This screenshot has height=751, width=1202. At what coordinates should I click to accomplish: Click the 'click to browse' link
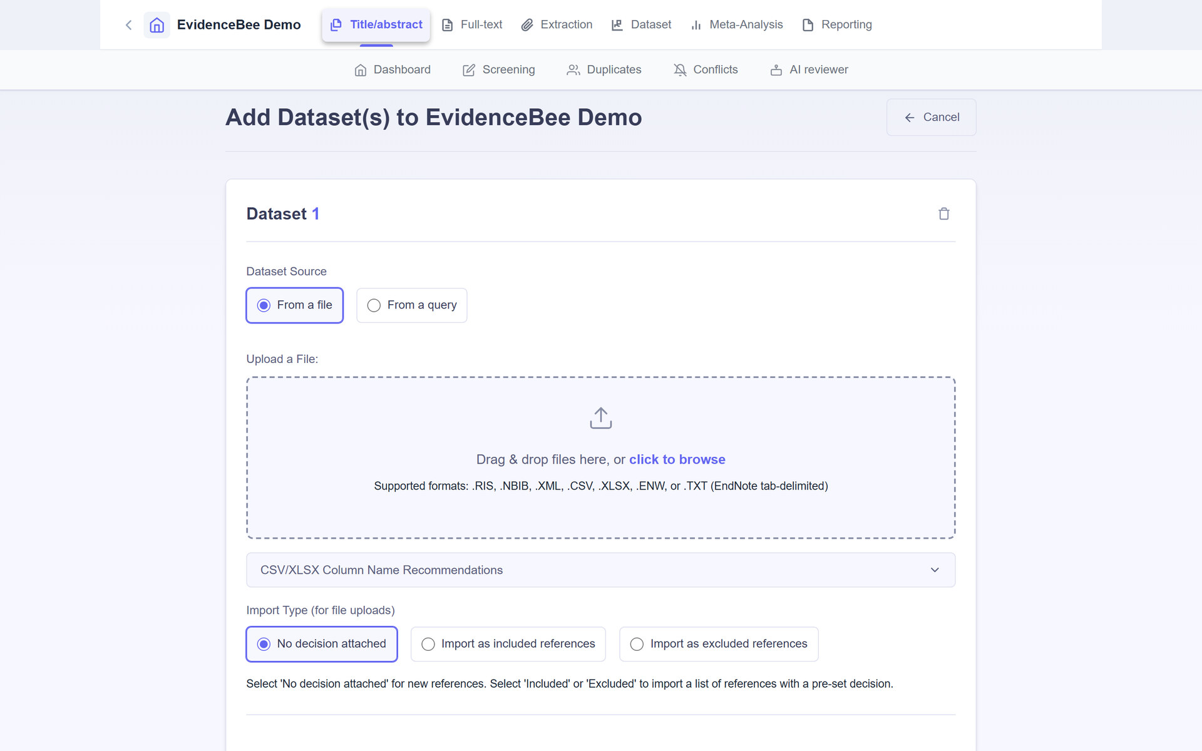(x=677, y=459)
